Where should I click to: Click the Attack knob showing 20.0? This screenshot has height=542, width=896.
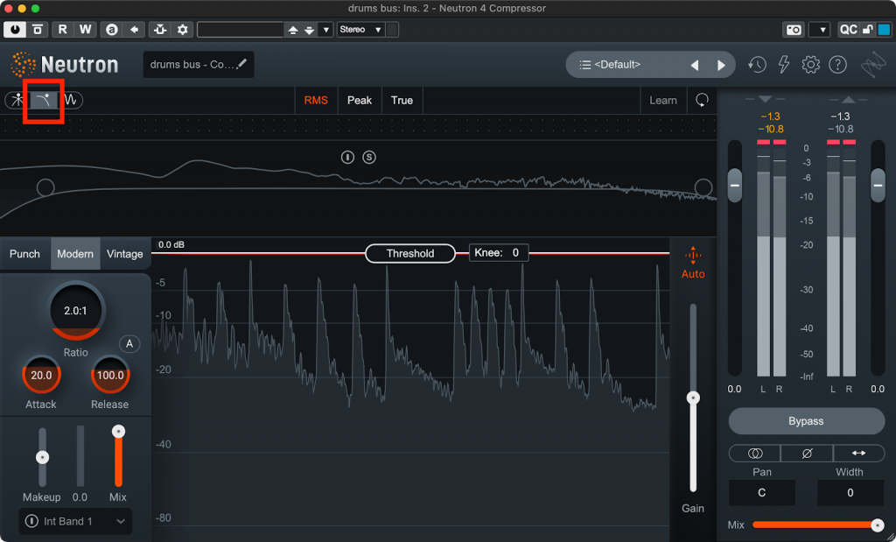(41, 375)
